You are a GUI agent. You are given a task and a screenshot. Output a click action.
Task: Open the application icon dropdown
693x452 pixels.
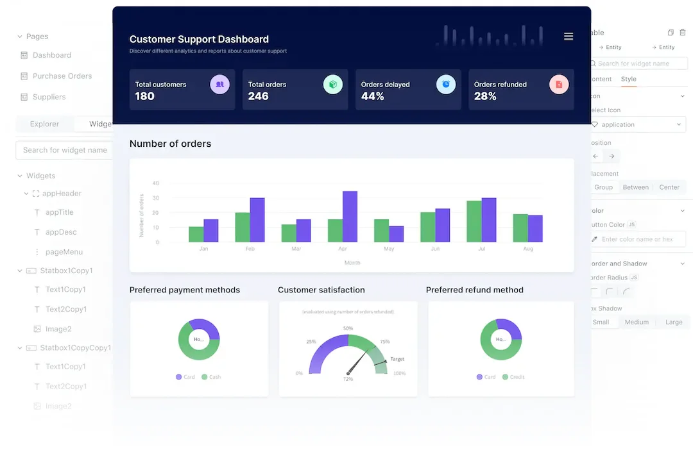638,124
